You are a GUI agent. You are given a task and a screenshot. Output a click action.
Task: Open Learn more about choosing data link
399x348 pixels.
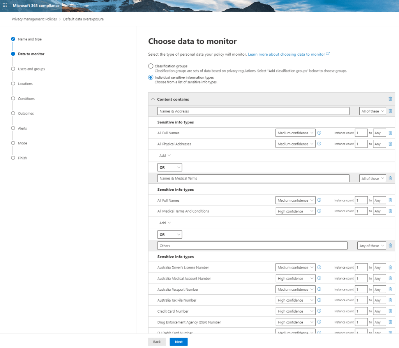[x=286, y=54]
